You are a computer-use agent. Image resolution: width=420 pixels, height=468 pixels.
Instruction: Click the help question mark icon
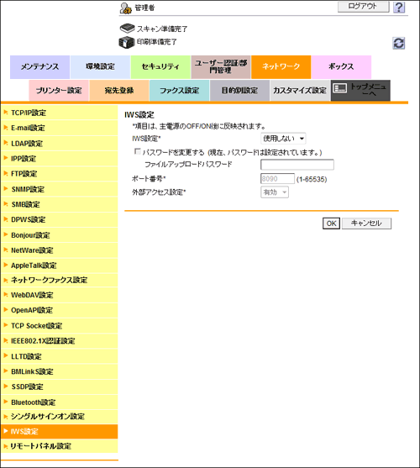coord(399,8)
